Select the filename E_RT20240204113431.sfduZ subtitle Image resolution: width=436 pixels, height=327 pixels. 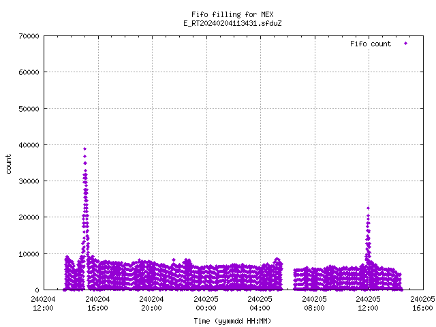pos(232,23)
